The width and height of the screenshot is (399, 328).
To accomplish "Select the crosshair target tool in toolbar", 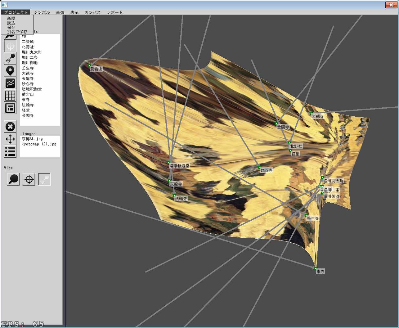I will (x=10, y=46).
